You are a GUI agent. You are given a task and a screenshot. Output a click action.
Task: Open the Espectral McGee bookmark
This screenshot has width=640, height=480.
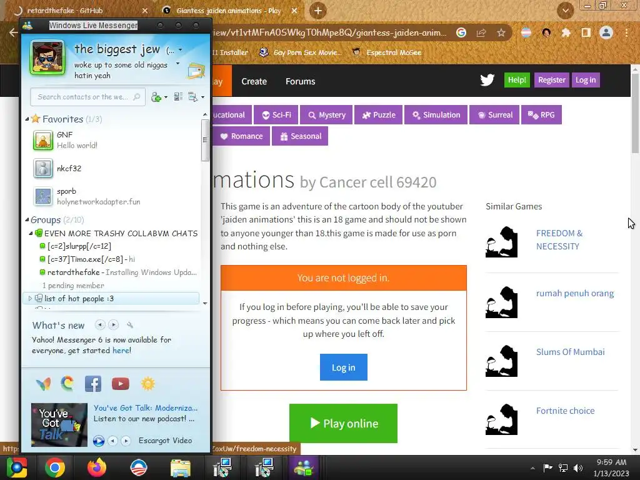(x=386, y=52)
